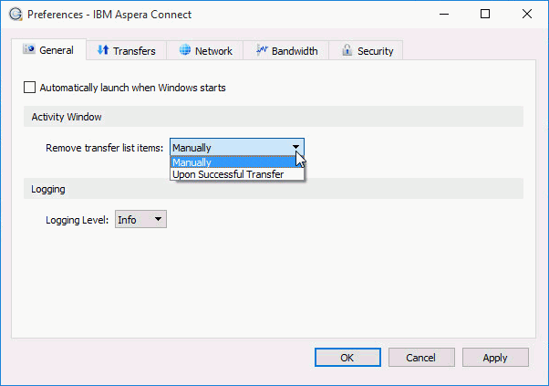The image size is (549, 386).
Task: Choose 'Upon Successful Transfer' from the list
Action: click(x=228, y=174)
